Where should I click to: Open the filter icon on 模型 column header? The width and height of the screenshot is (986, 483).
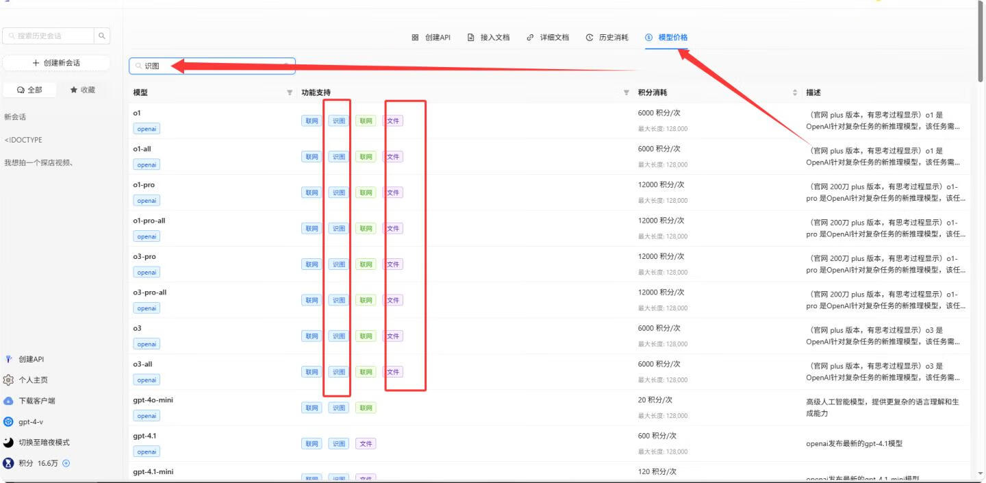(x=288, y=92)
